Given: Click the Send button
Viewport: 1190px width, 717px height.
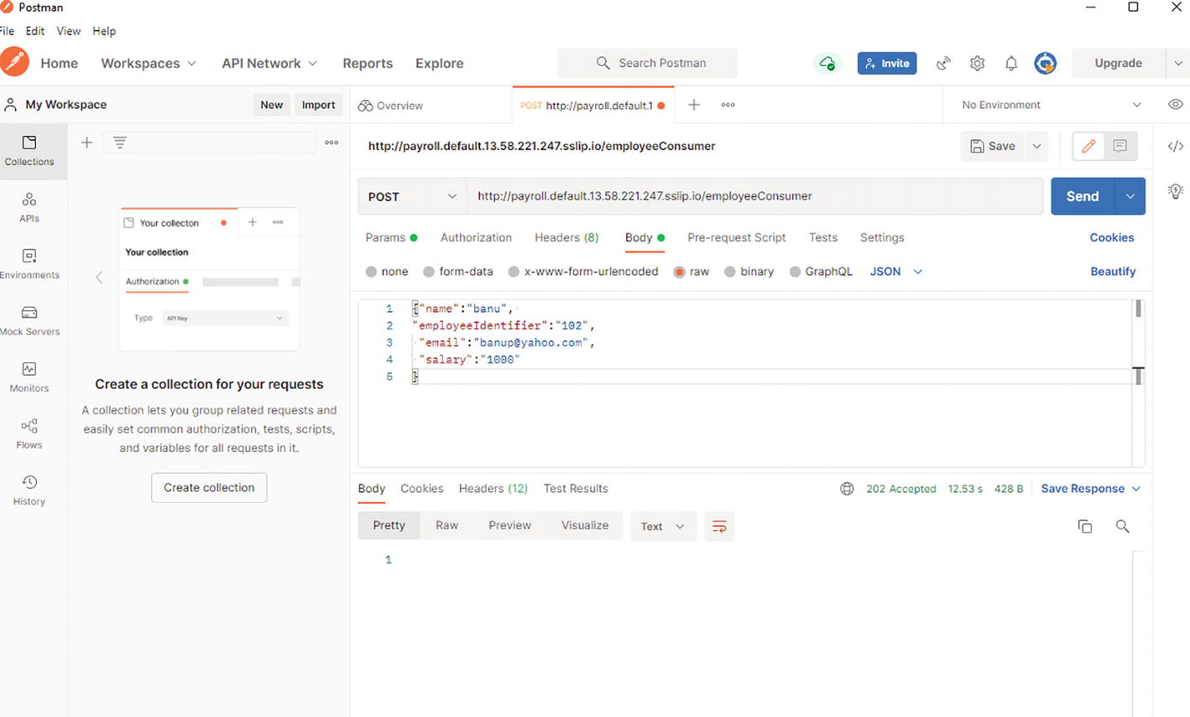Looking at the screenshot, I should tap(1082, 196).
